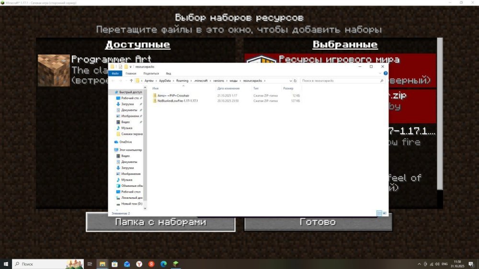The width and height of the screenshot is (479, 269).
Task: Click the search magnifier in Explorer search box
Action: (x=382, y=81)
